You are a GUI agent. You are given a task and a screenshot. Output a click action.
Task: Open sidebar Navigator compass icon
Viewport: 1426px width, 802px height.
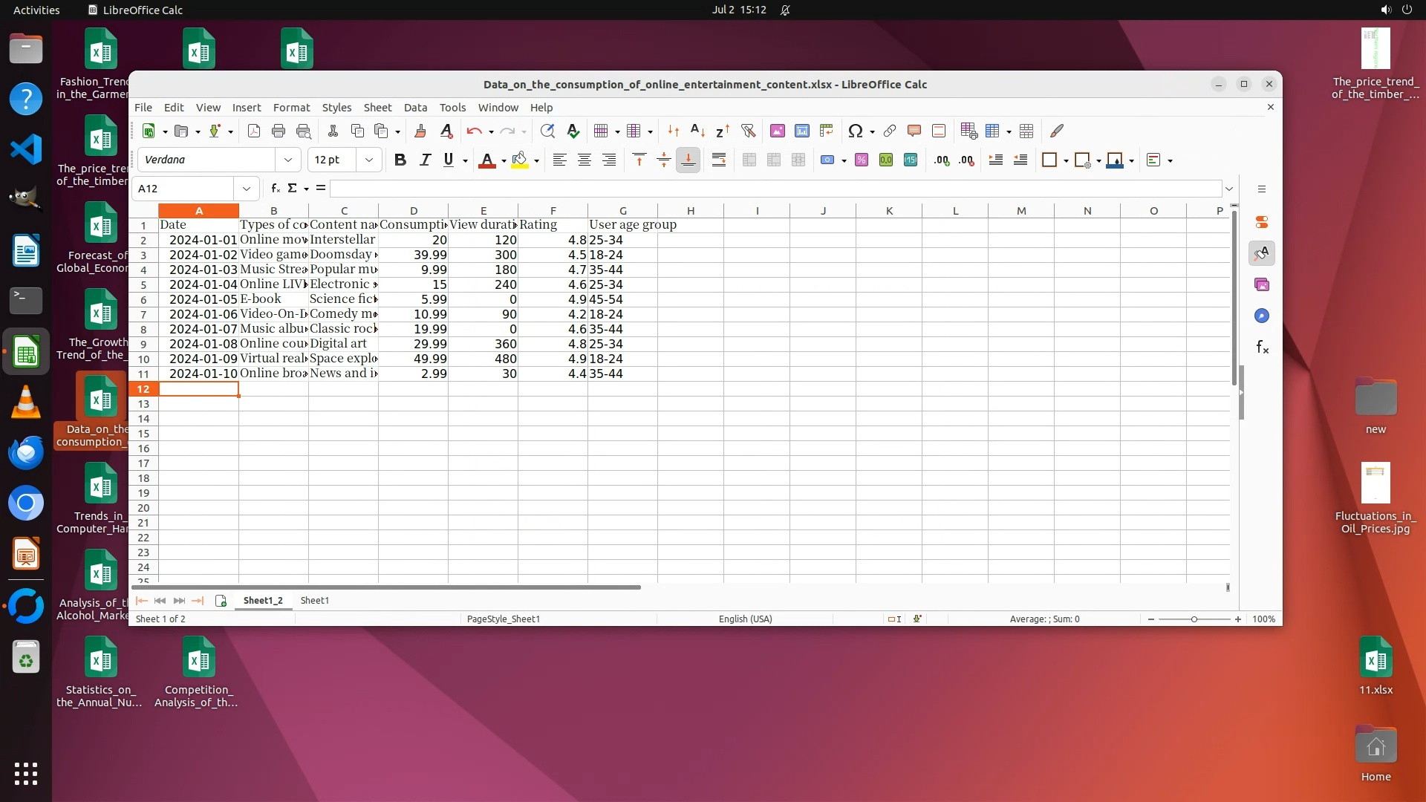[x=1262, y=316]
